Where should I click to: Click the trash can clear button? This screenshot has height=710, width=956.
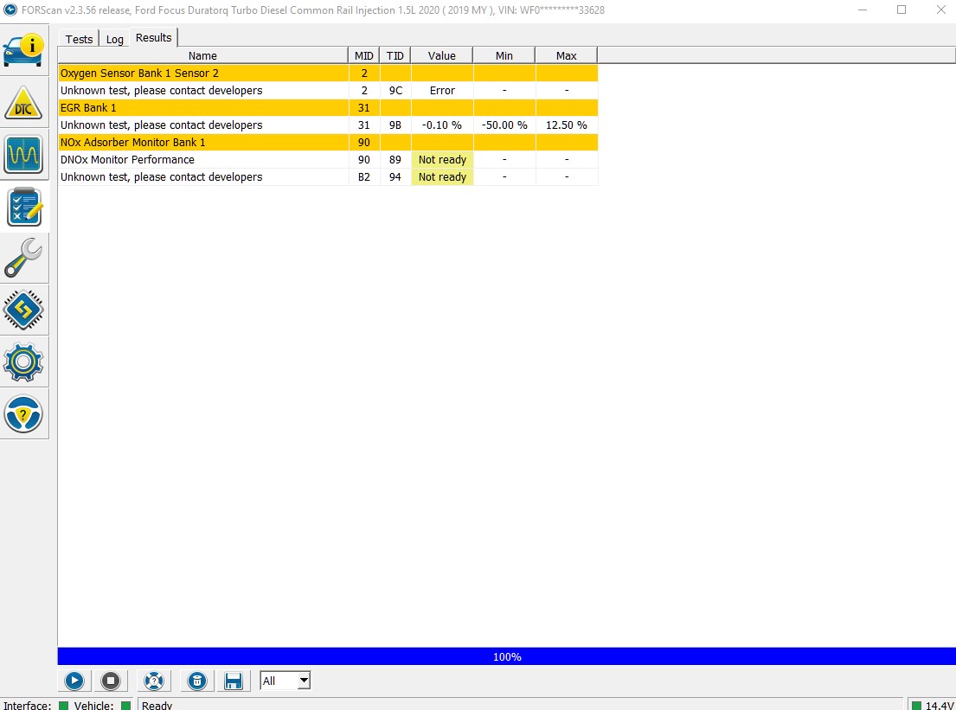pyautogui.click(x=197, y=681)
